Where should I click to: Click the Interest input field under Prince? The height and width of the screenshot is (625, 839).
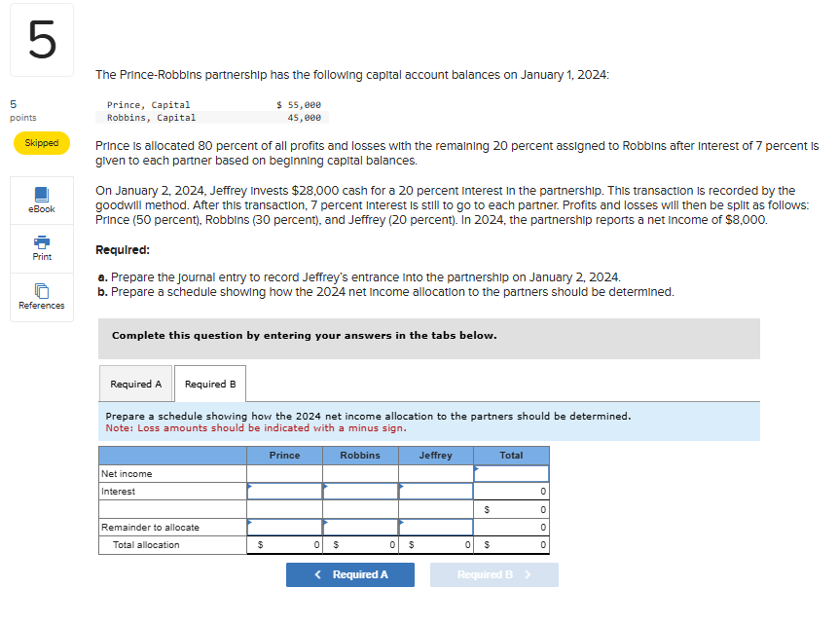click(285, 491)
